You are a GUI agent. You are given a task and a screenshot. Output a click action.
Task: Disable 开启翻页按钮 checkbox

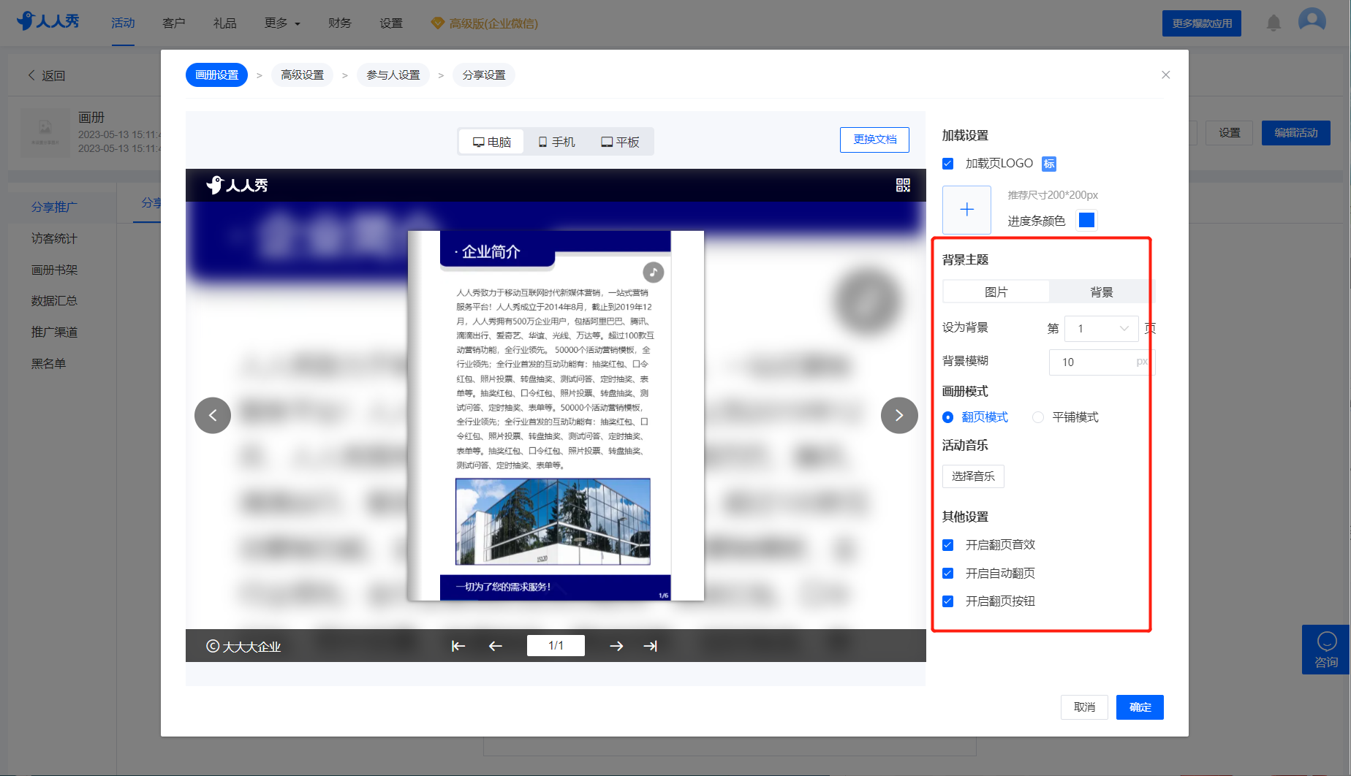tap(948, 601)
